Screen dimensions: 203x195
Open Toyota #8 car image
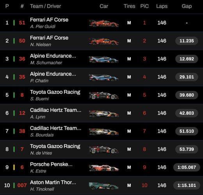point(104,96)
